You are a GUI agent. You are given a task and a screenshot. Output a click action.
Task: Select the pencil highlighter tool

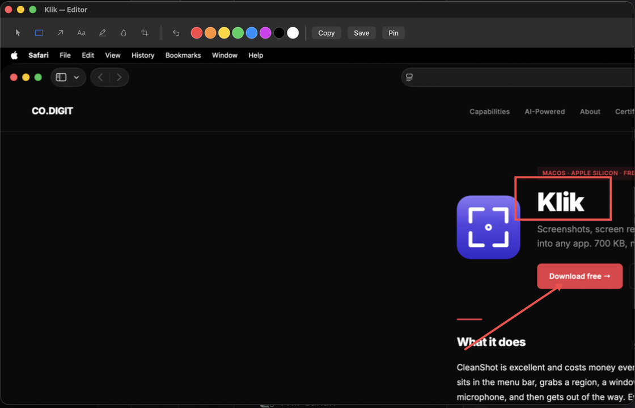tap(103, 33)
